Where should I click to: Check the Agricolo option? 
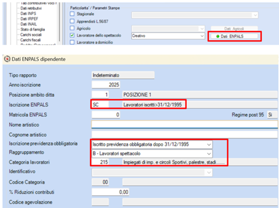(x=72, y=28)
